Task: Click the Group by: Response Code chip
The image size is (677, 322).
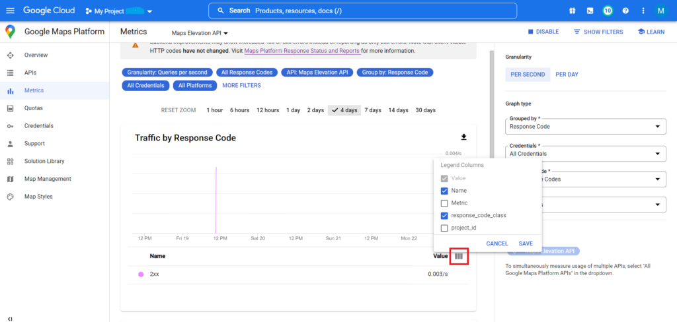Action: [395, 73]
